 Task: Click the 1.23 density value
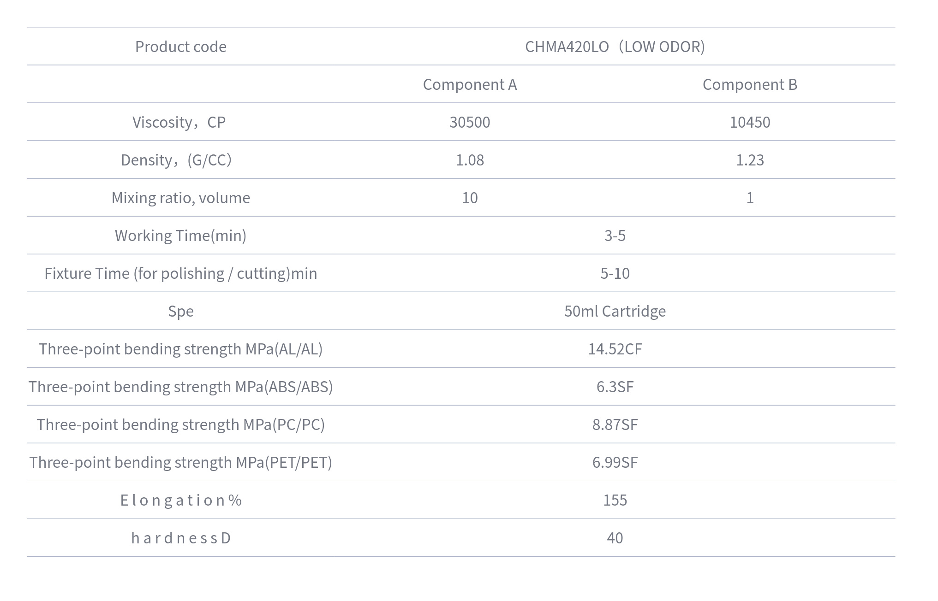click(750, 160)
